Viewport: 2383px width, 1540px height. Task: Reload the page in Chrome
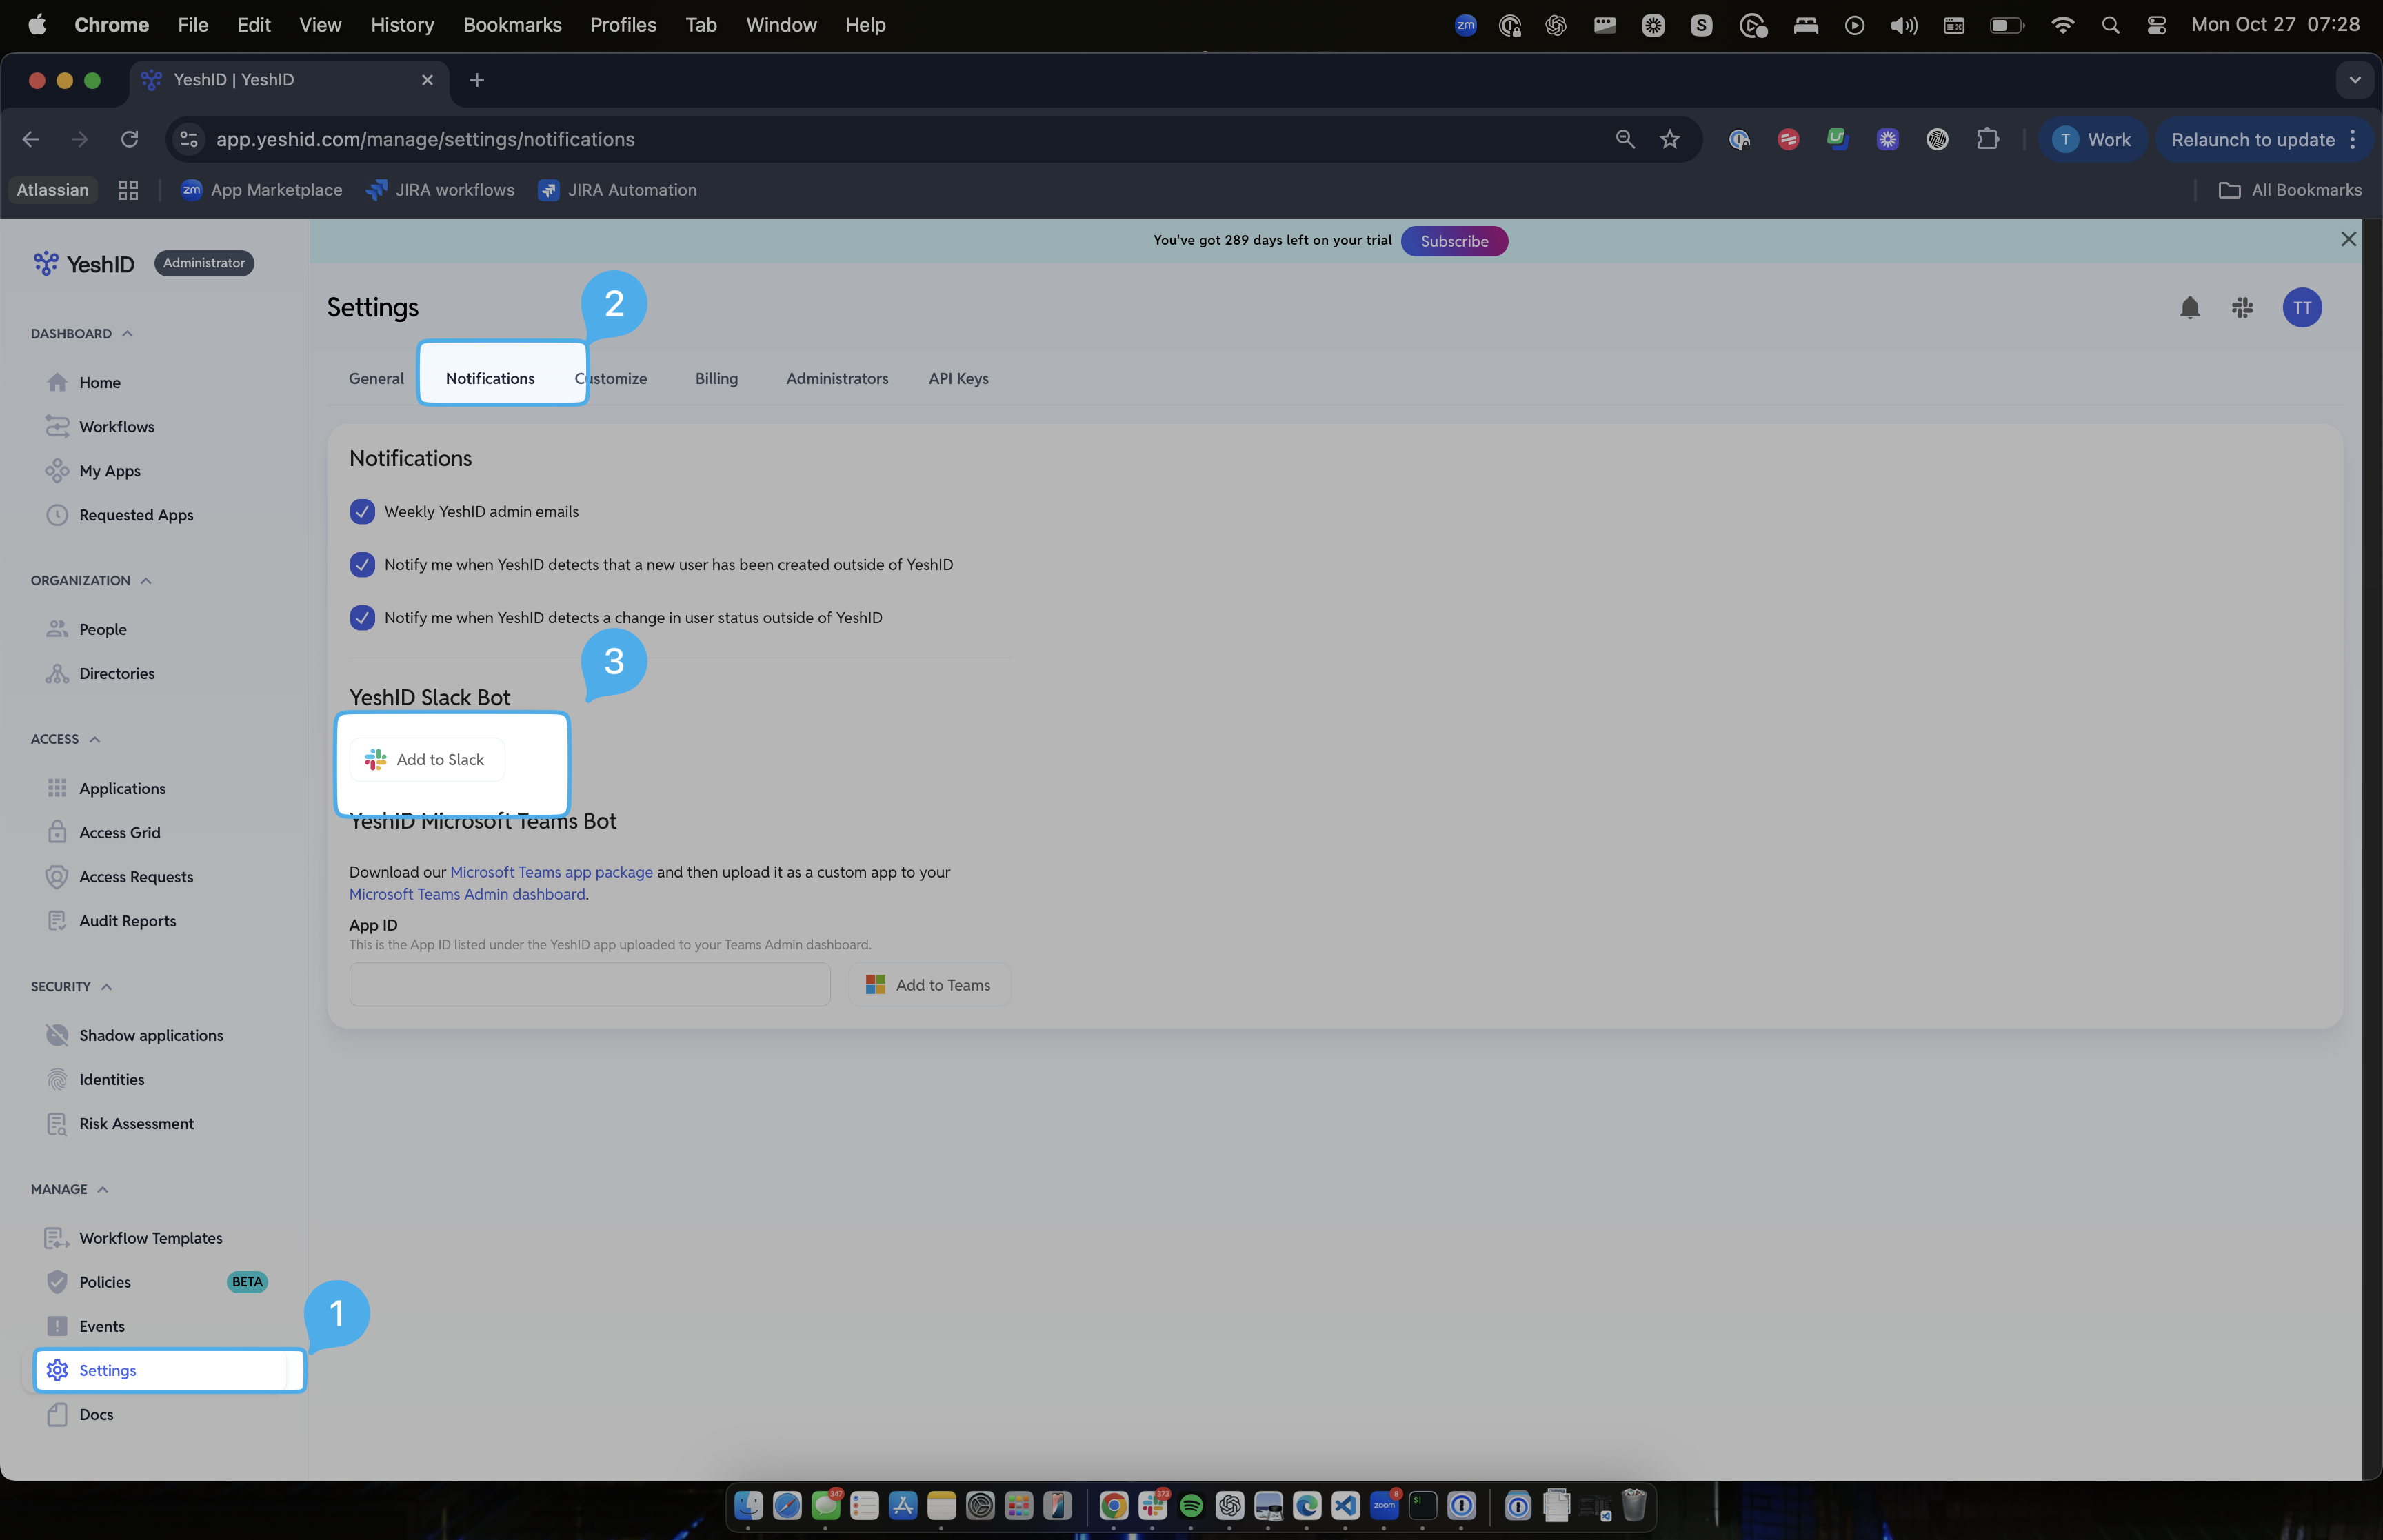129,139
